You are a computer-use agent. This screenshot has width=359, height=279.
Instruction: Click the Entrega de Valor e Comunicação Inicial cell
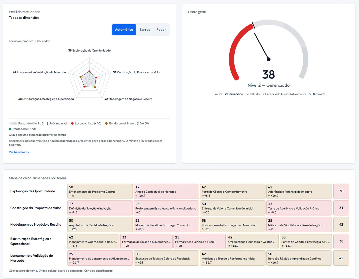pyautogui.click(x=233, y=208)
